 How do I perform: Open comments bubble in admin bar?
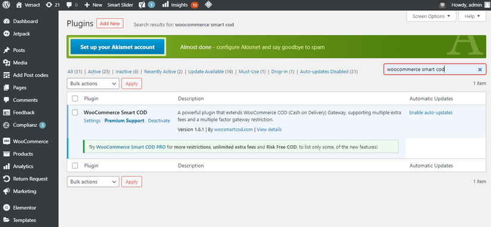[x=73, y=5]
